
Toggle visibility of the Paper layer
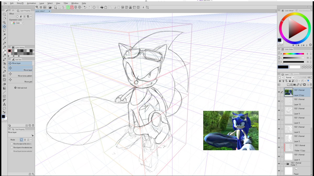pyautogui.click(x=279, y=171)
